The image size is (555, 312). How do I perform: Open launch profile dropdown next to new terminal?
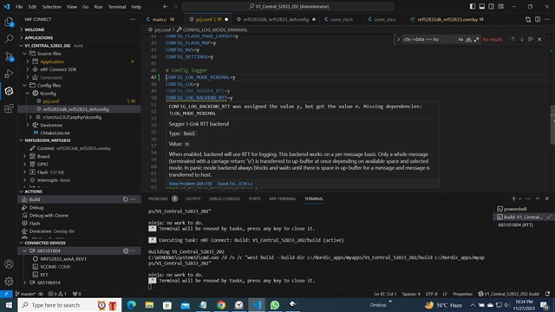[519, 198]
